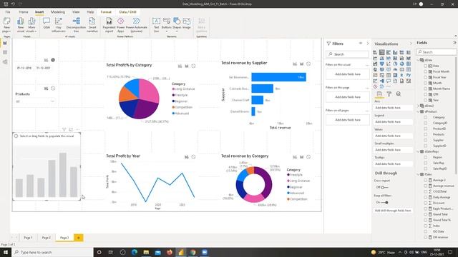This screenshot has height=257, width=458.
Task: Open the Fields well tab in Visualizations
Action: pos(379,94)
